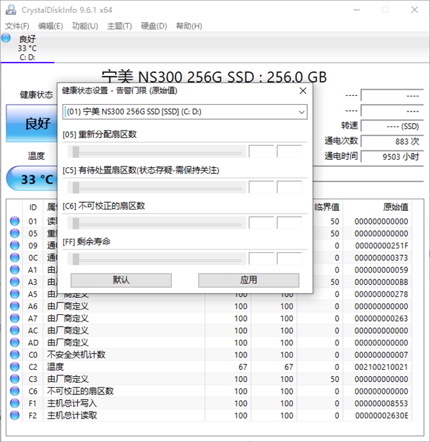Open the 主题(T) menu
430x442 pixels.
pyautogui.click(x=119, y=26)
